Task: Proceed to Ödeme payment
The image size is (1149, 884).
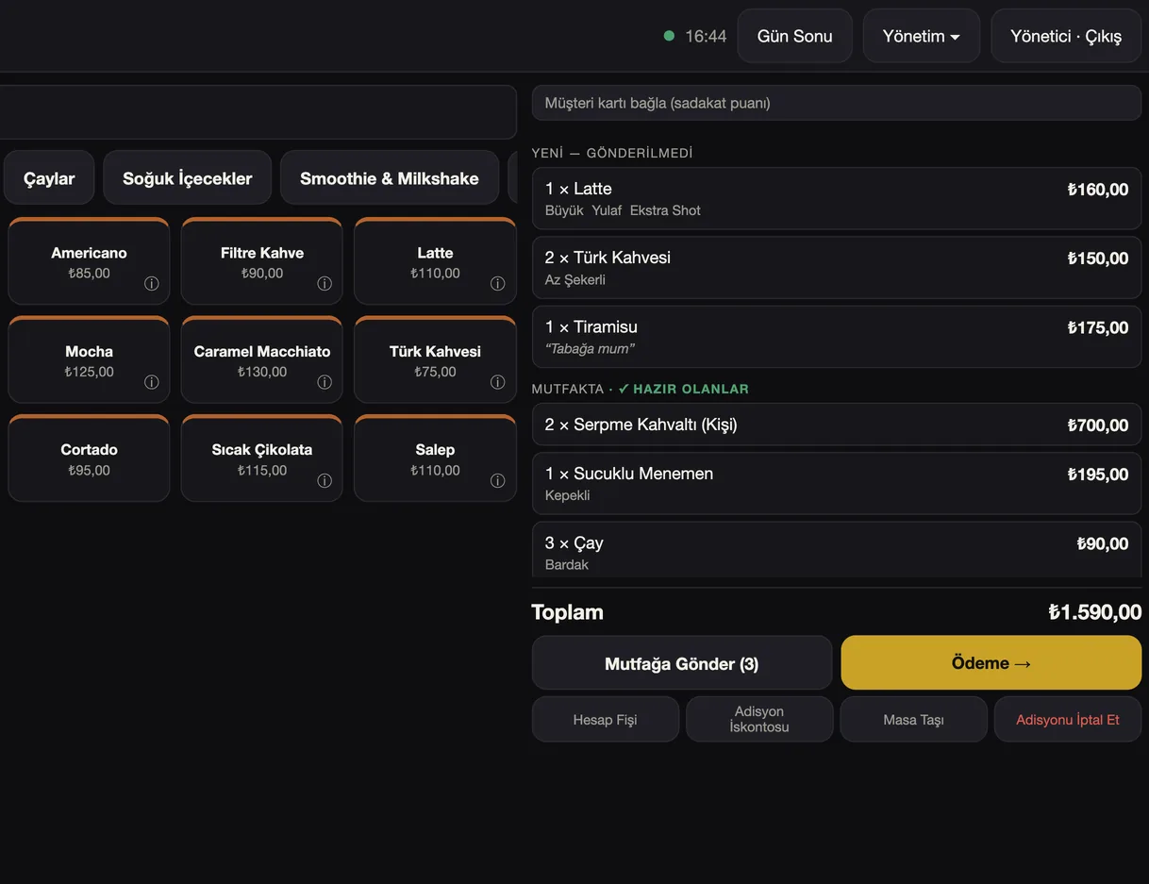Action: pyautogui.click(x=991, y=663)
